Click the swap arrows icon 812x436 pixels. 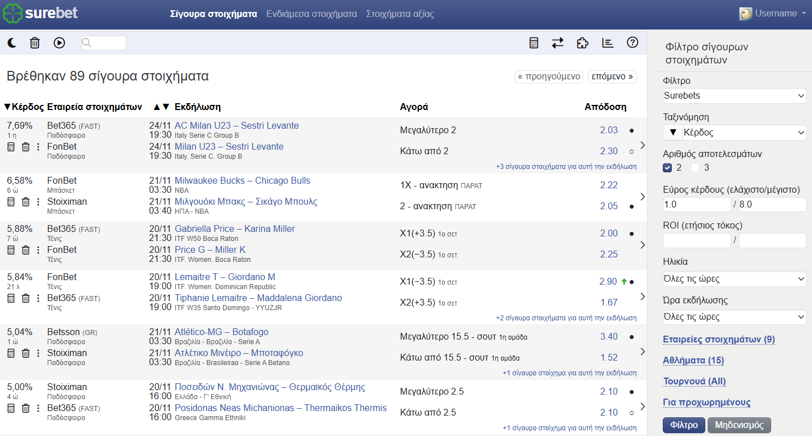[x=558, y=43]
